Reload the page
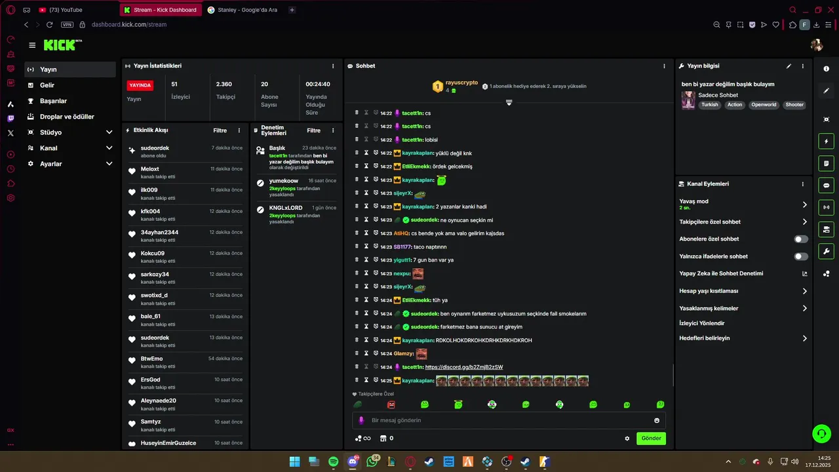Screen dimensions: 839x472 [49, 25]
